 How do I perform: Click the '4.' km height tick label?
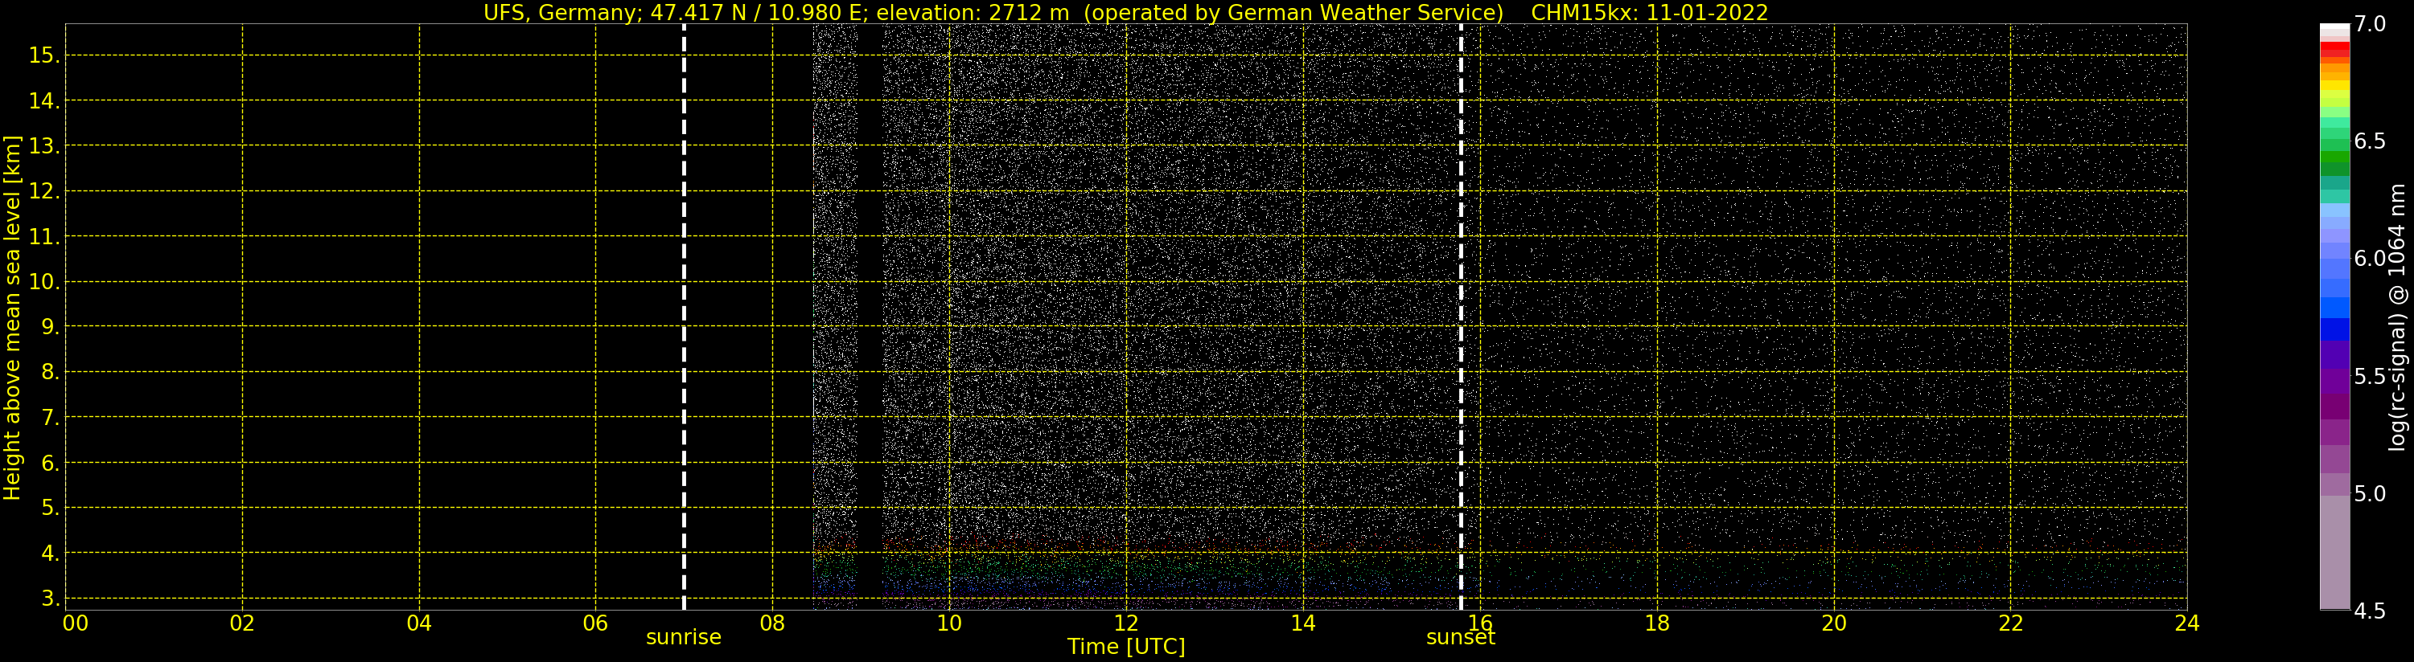(x=50, y=554)
